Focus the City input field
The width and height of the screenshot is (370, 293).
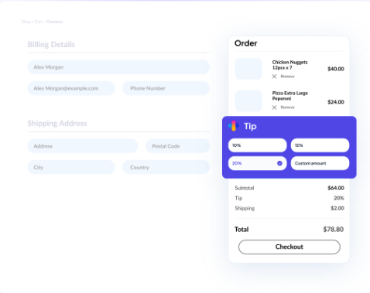[x=71, y=167]
